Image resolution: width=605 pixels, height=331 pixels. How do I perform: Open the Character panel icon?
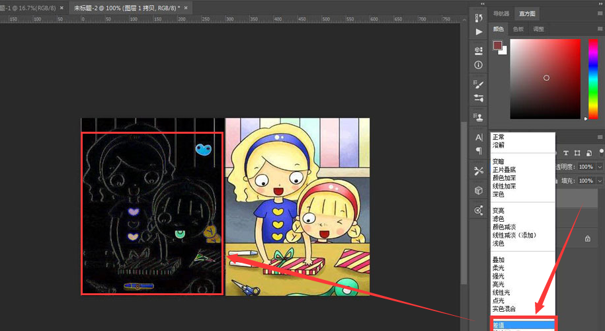479,137
